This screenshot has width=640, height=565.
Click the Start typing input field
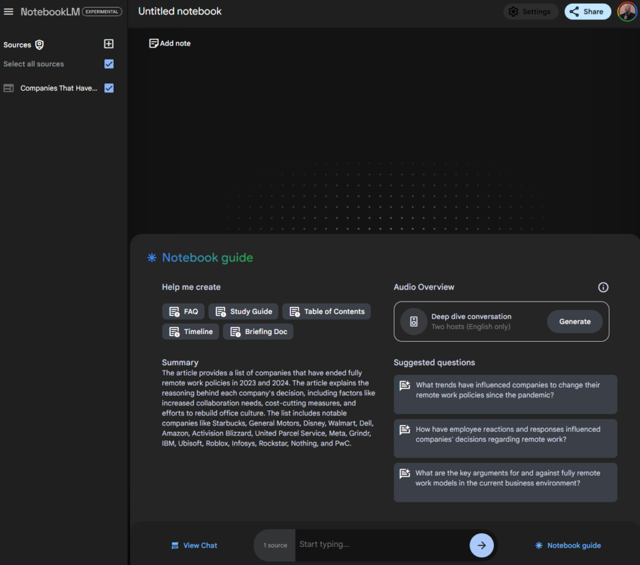tap(375, 544)
